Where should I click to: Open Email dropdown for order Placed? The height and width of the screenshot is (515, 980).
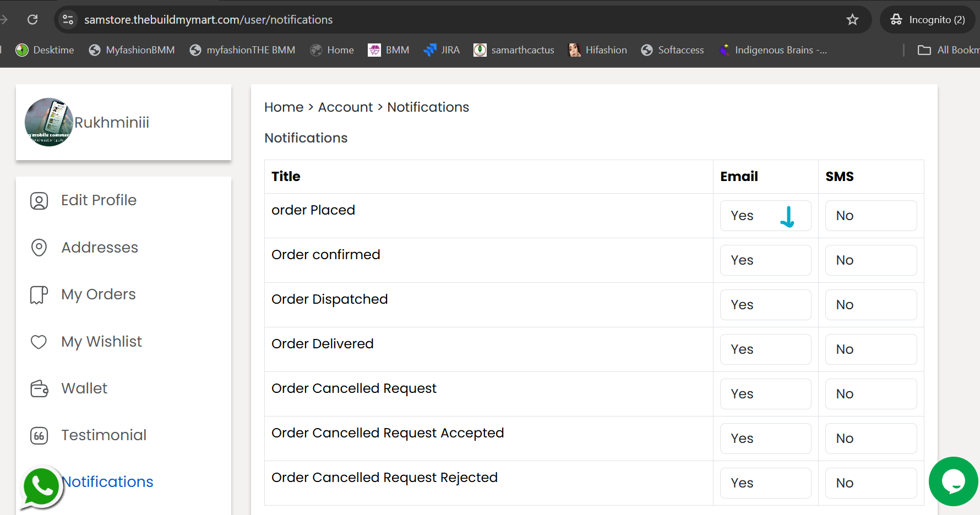[765, 216]
